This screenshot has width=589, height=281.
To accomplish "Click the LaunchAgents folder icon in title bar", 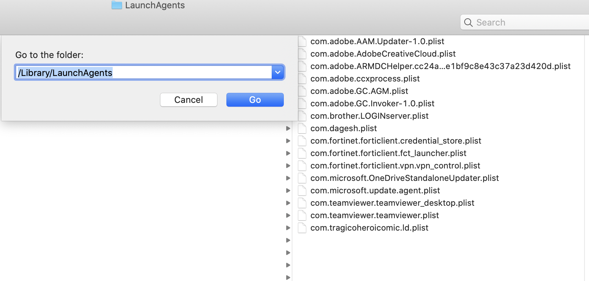I will (117, 5).
